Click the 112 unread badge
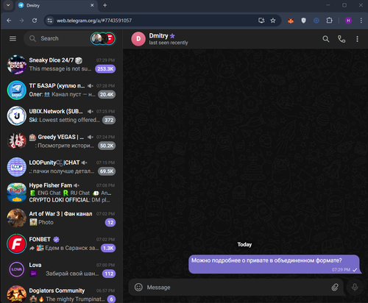The image size is (368, 303). (x=109, y=274)
